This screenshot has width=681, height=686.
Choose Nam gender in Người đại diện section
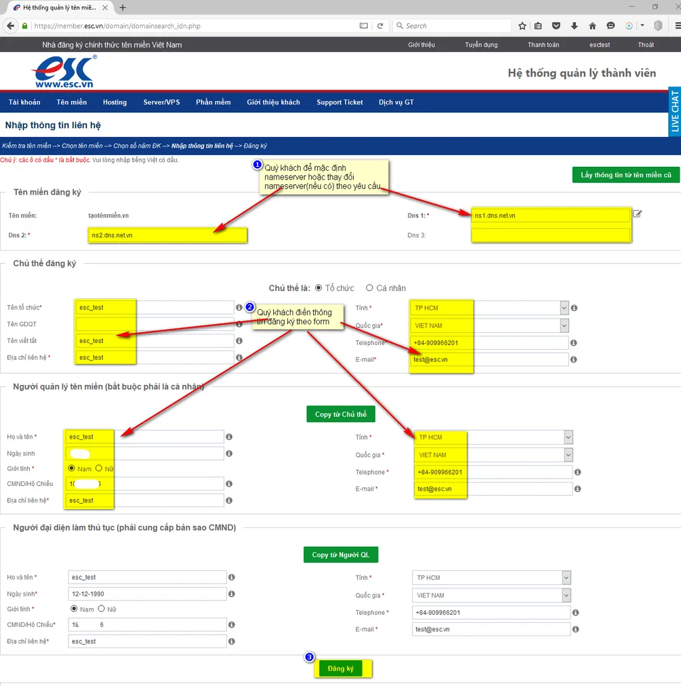point(74,609)
